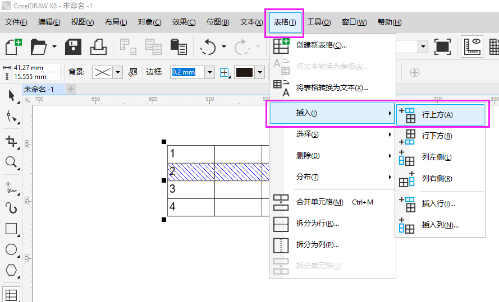Click the table width 41.27 mm field
Image resolution: width=499 pixels, height=302 pixels.
click(36, 68)
